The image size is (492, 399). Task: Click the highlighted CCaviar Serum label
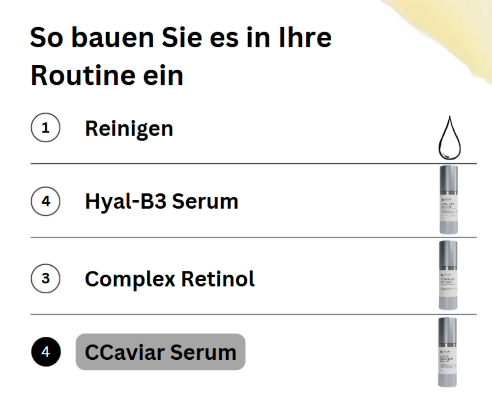pos(160,352)
